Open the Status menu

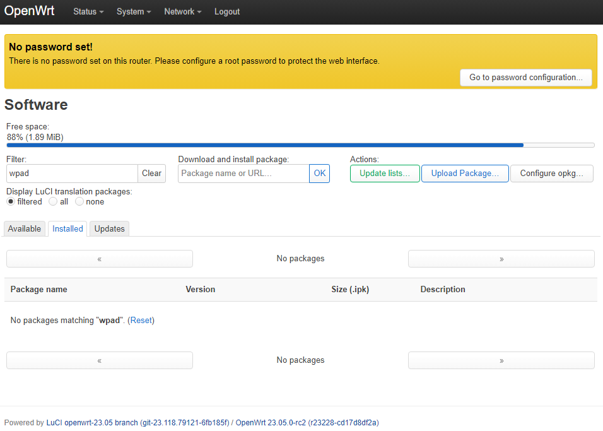tap(87, 11)
